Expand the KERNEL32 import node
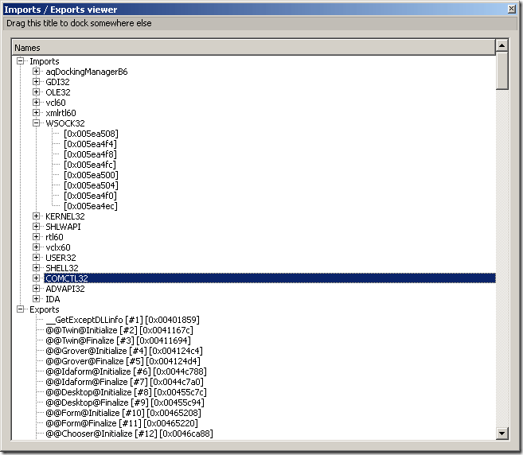This screenshot has width=523, height=455. [x=37, y=216]
